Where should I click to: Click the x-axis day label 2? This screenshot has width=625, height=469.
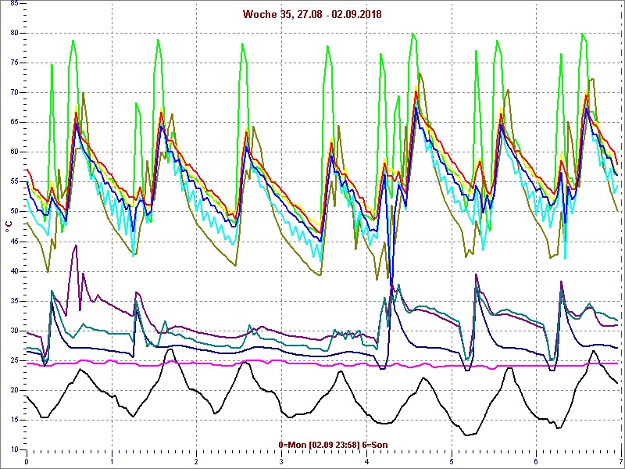(197, 462)
